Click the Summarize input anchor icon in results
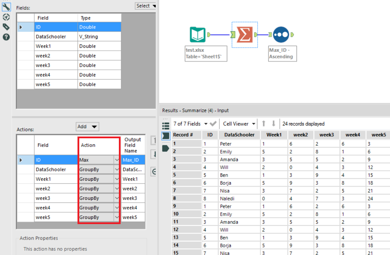Viewport: 390px width, 255px height. 166,136
